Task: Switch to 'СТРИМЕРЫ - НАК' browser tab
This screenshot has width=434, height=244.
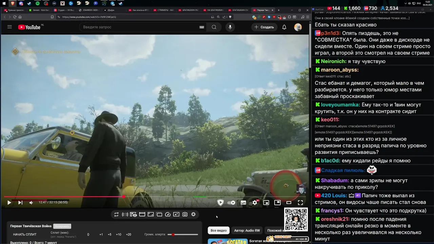Action: 164,10
